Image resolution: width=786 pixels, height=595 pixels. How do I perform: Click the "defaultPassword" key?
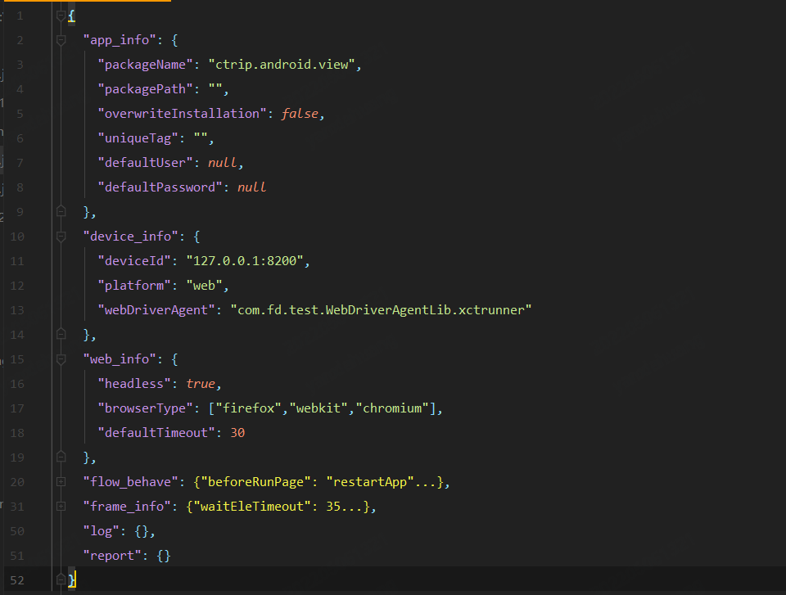coord(160,187)
